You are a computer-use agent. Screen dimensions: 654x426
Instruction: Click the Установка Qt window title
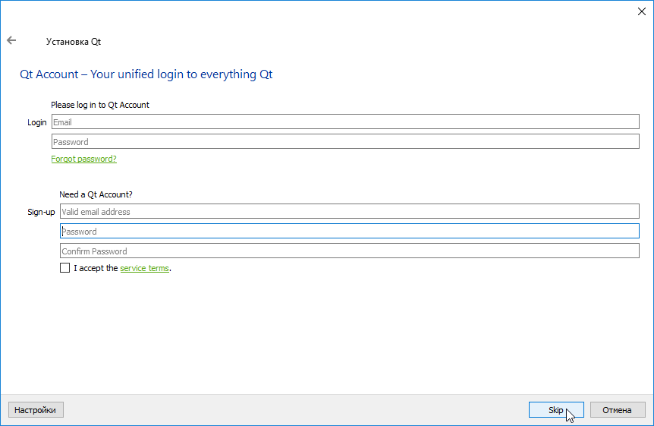click(73, 42)
